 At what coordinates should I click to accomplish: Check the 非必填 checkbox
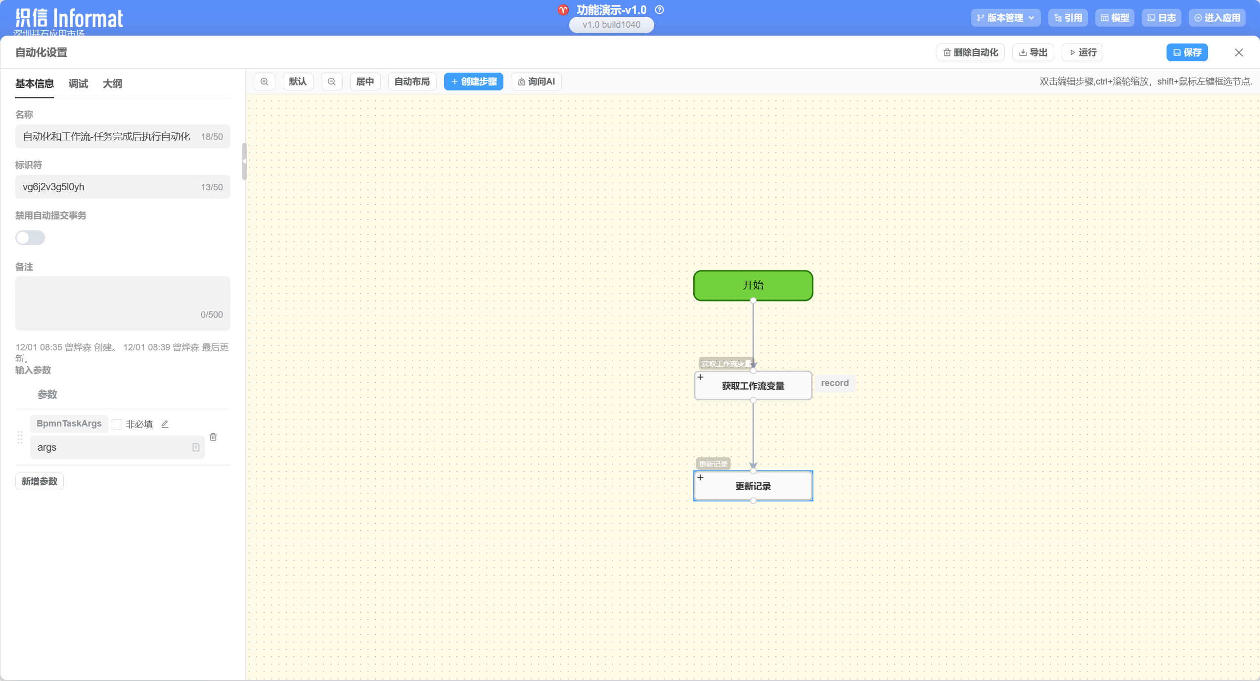[117, 424]
